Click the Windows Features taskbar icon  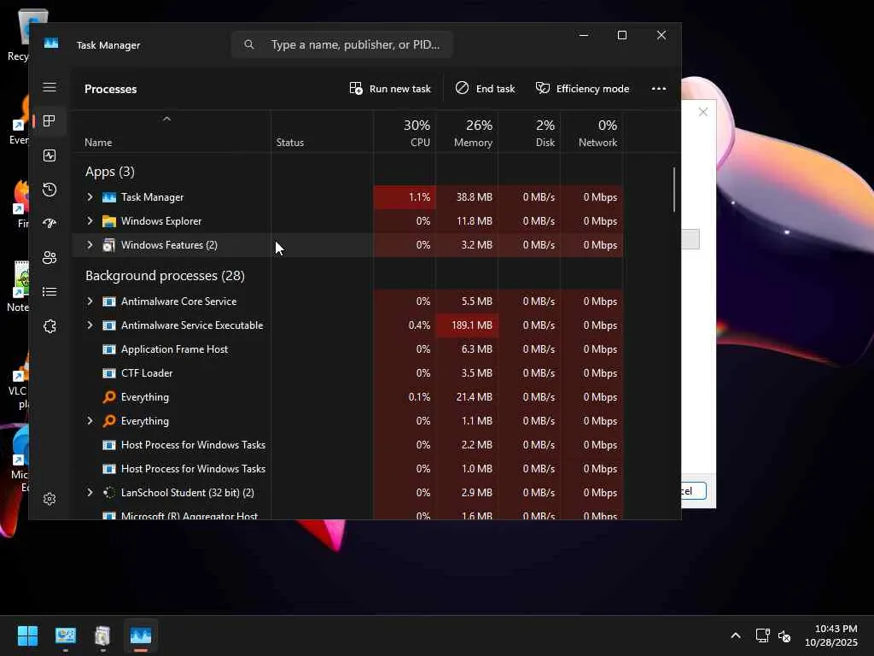102,635
